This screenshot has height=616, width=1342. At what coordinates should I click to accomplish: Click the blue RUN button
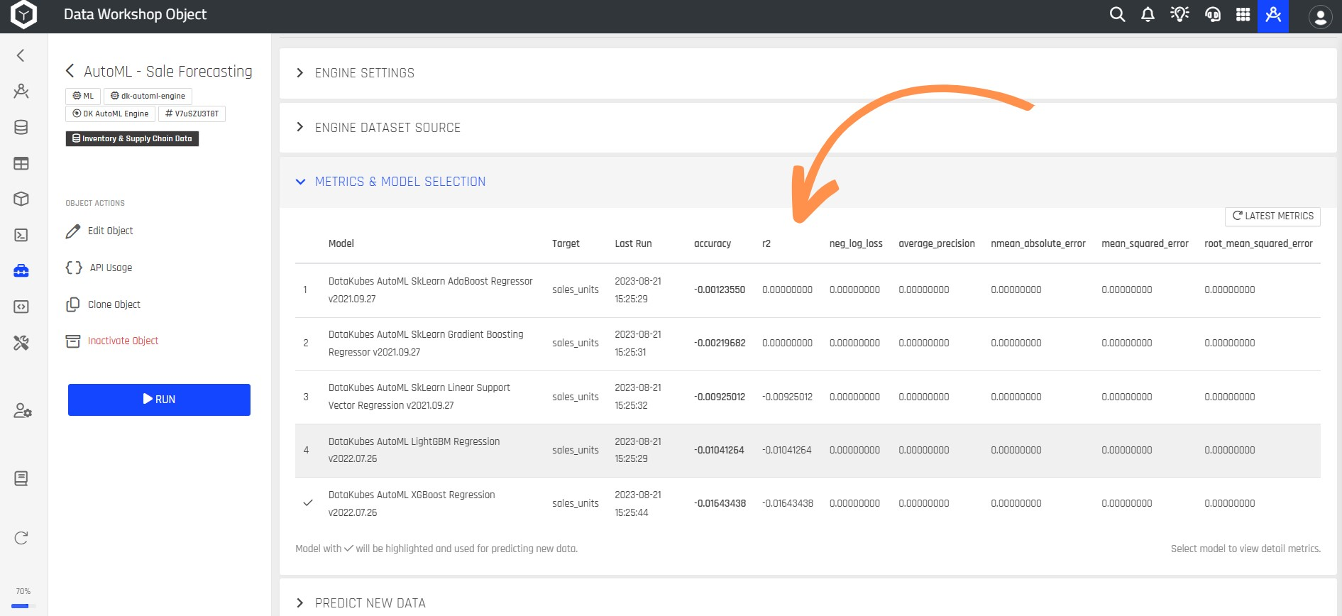pos(159,400)
